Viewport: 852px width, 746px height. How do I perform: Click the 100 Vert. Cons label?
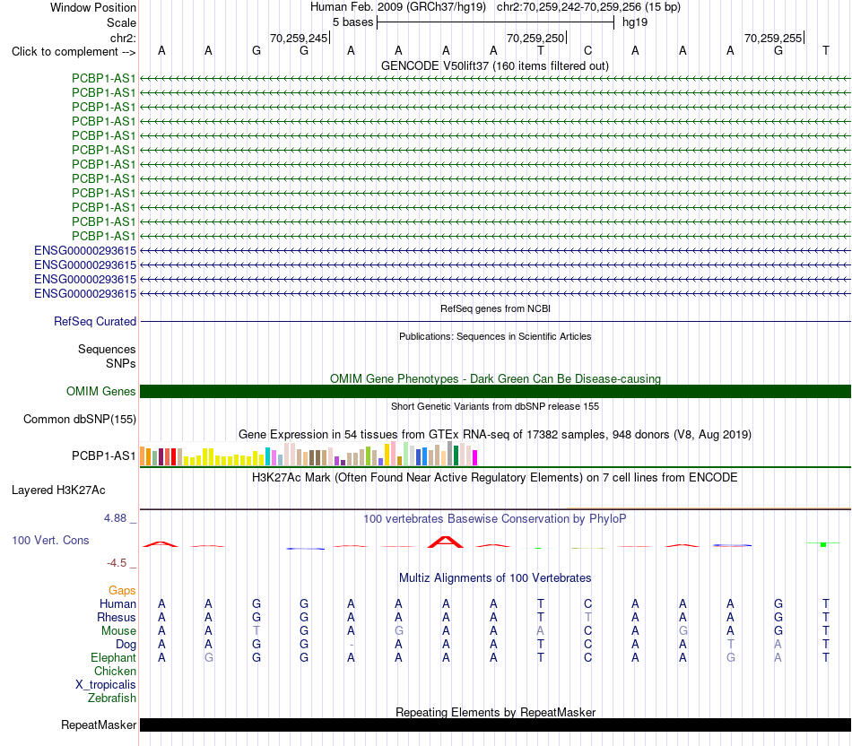pos(50,540)
